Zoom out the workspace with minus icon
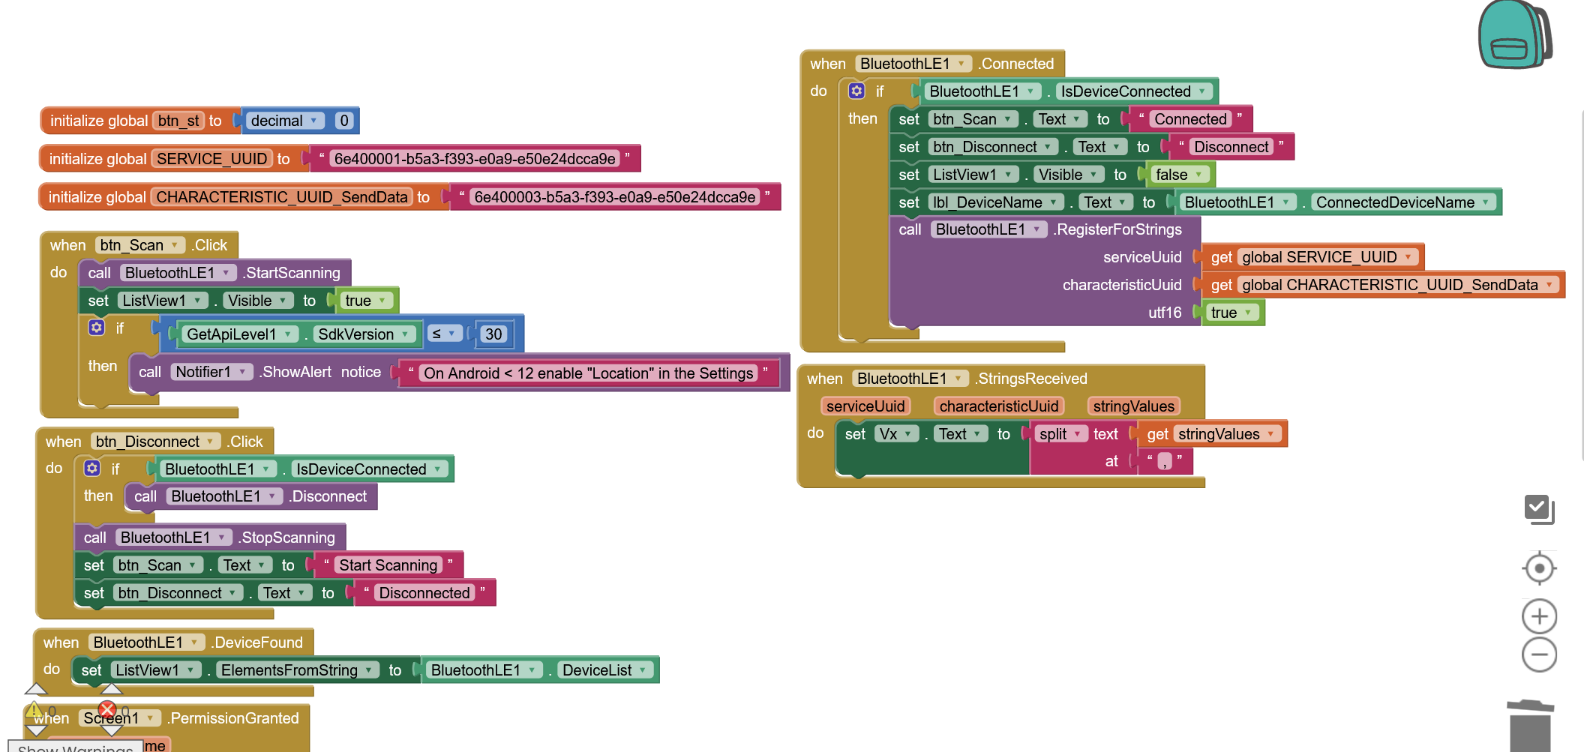The image size is (1584, 752). coord(1539,655)
